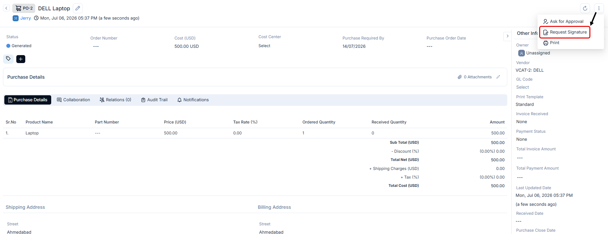Click the Order Number empty value
The height and width of the screenshot is (234, 608).
(96, 46)
